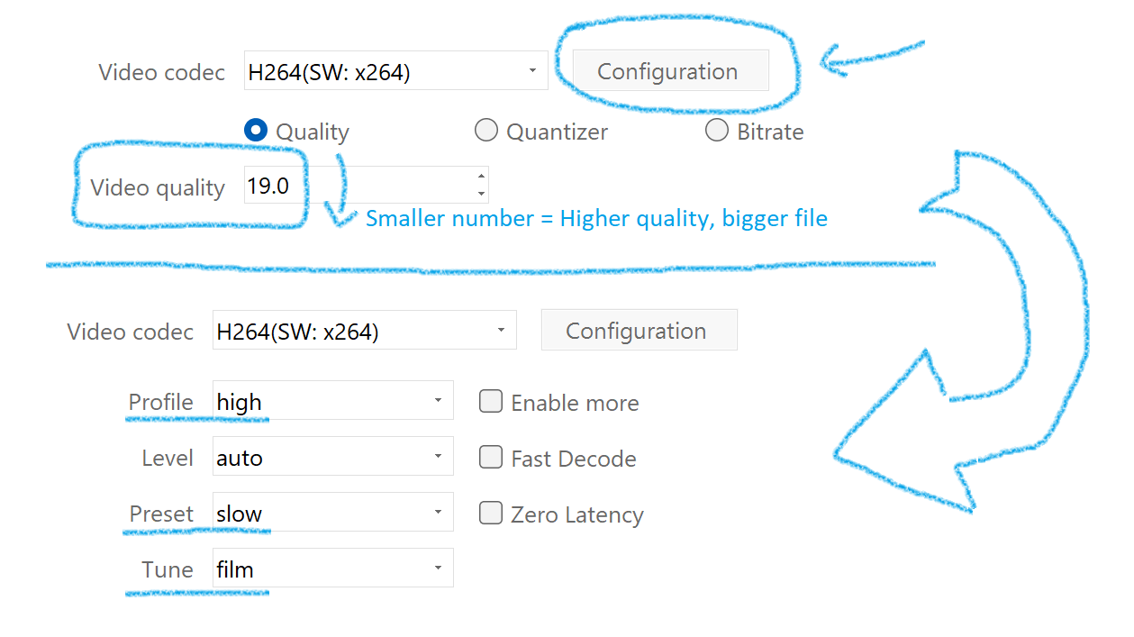Tick the Fast Decode checkbox
Viewport: 1134px width, 637px height.
pos(491,458)
